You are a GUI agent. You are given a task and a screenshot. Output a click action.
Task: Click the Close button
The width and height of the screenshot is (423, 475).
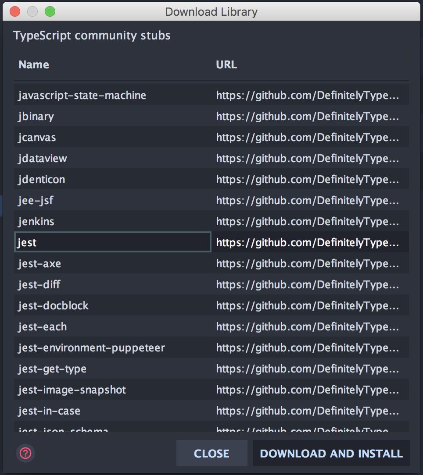click(x=211, y=454)
